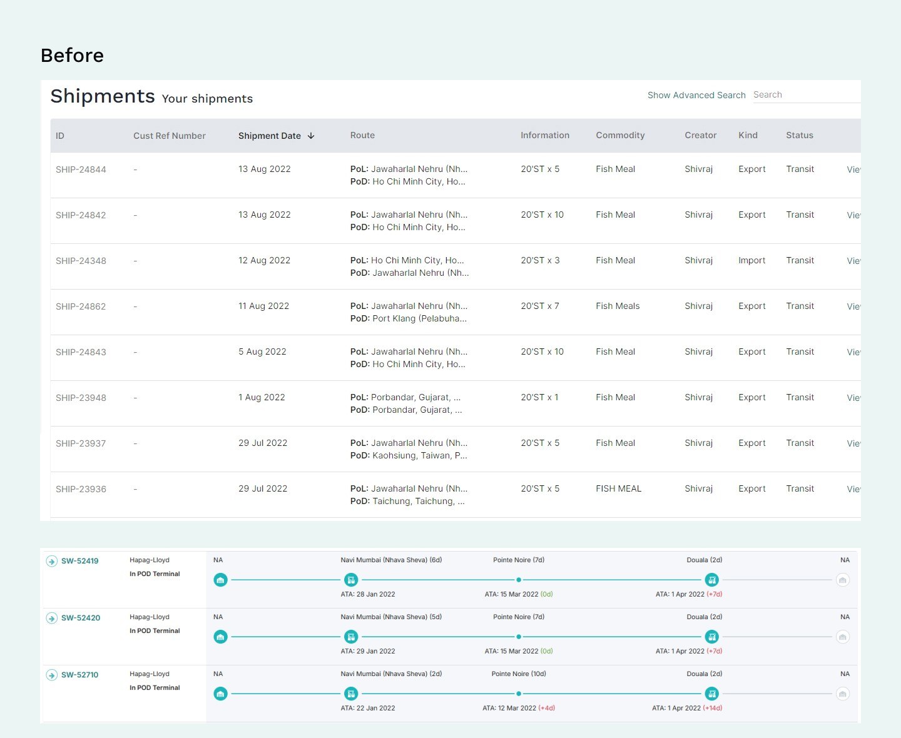Click Pointe Noire marker in SW-52710 row
The width and height of the screenshot is (901, 738).
[x=519, y=694]
